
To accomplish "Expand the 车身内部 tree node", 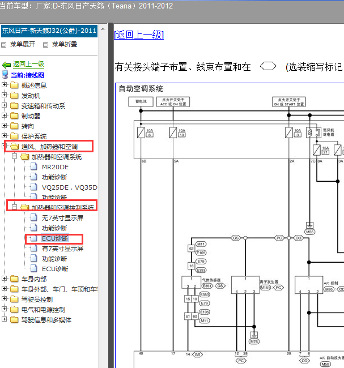I will click(4, 278).
